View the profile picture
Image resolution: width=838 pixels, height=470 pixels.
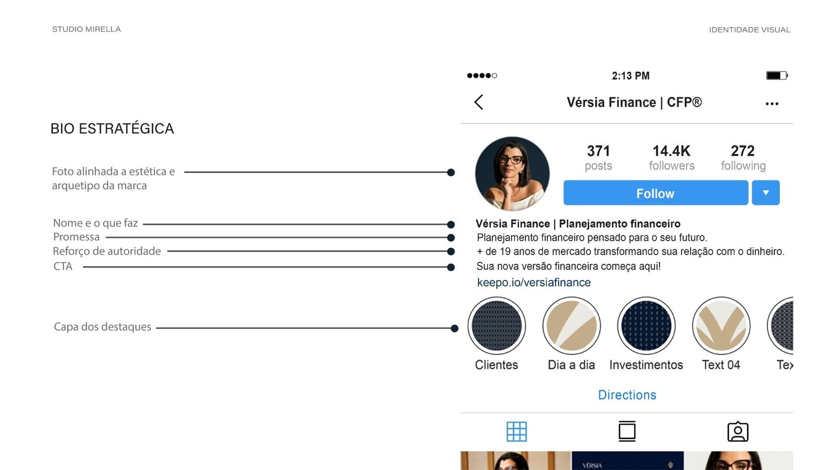pos(512,174)
